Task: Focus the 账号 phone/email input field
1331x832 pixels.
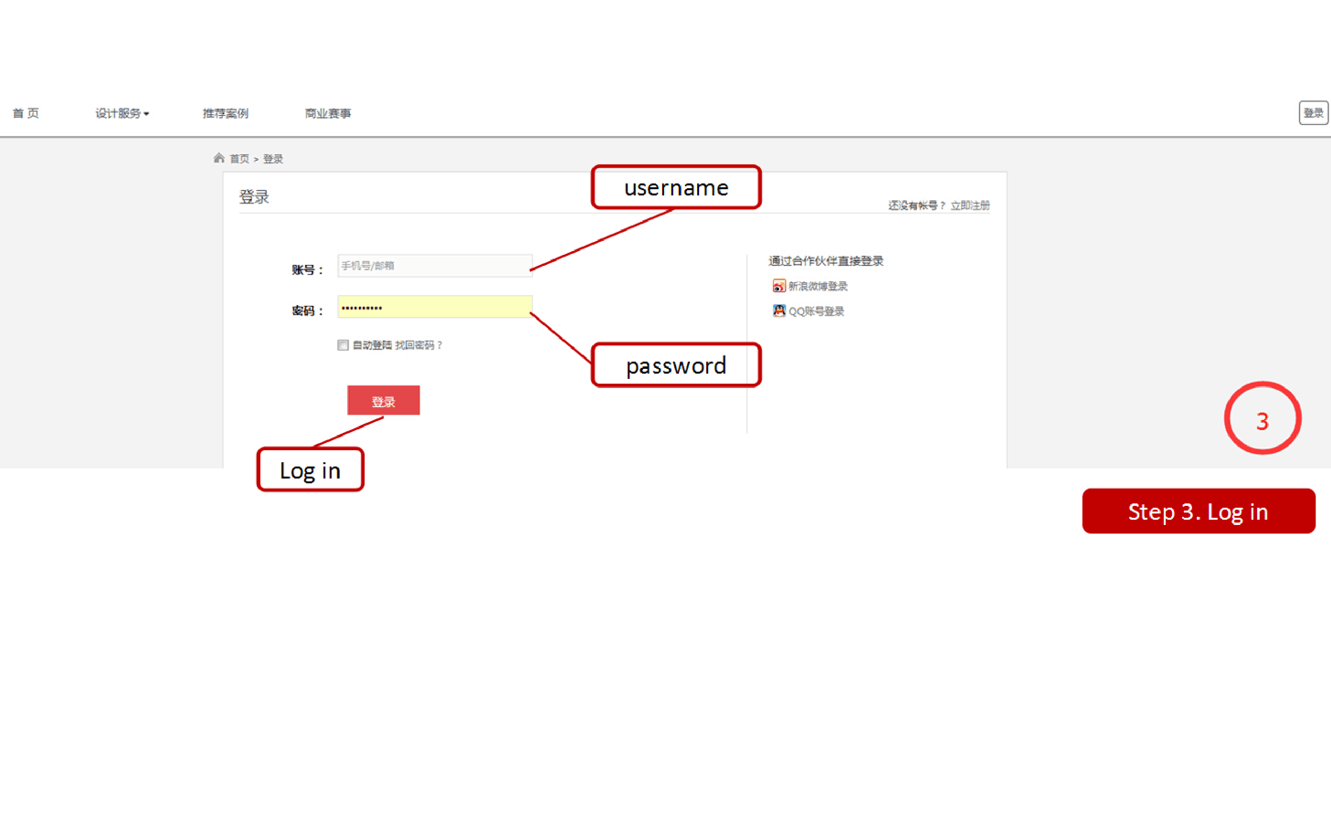Action: (x=434, y=266)
